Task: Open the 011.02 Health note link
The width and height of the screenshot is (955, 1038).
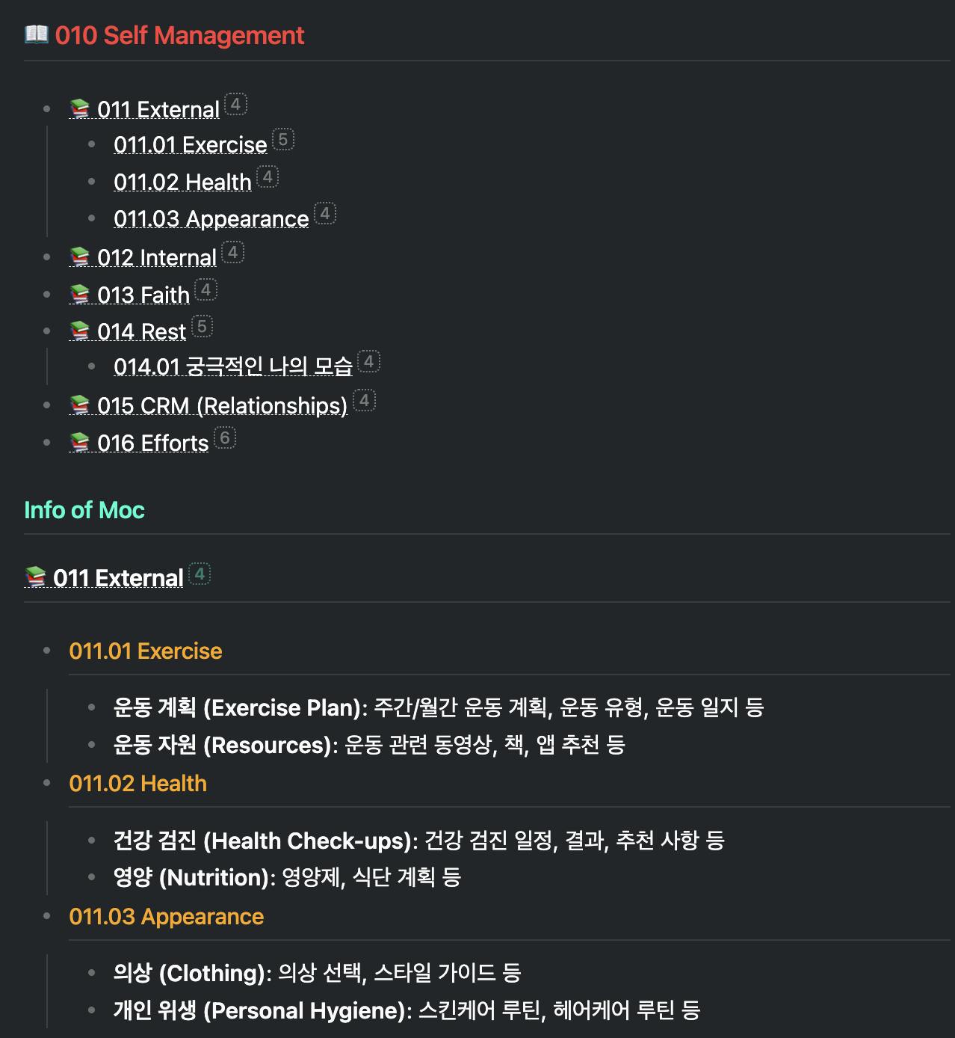Action: tap(182, 182)
